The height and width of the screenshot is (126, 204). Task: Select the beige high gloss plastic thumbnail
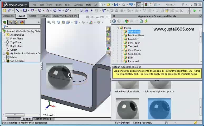pos(127,85)
